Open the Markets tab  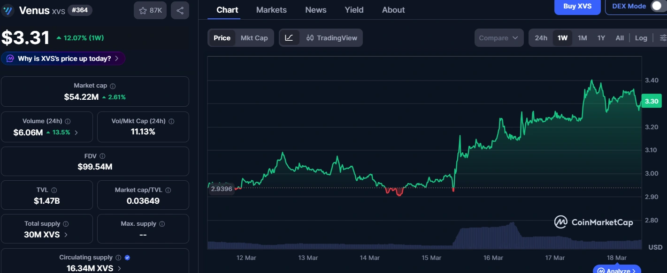click(x=271, y=9)
